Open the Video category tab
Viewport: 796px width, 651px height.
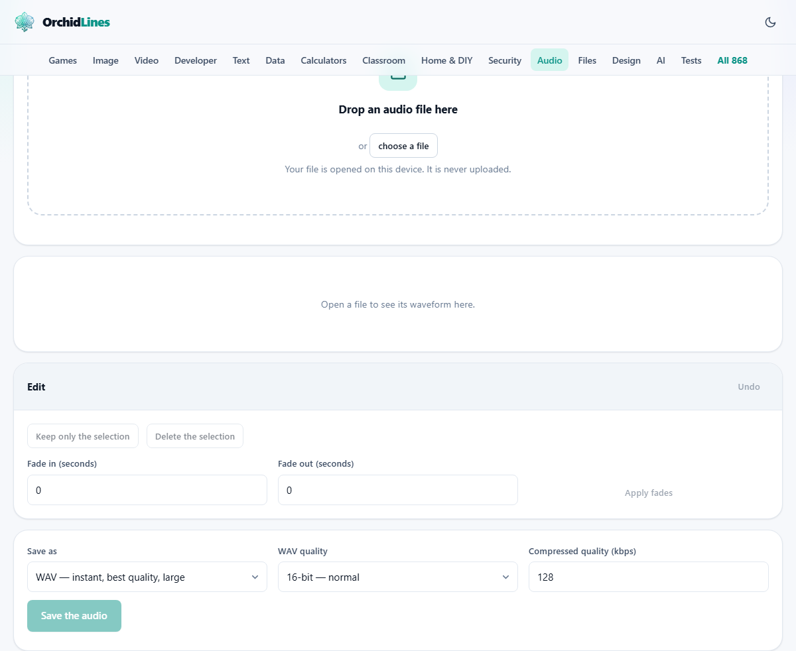(x=147, y=60)
